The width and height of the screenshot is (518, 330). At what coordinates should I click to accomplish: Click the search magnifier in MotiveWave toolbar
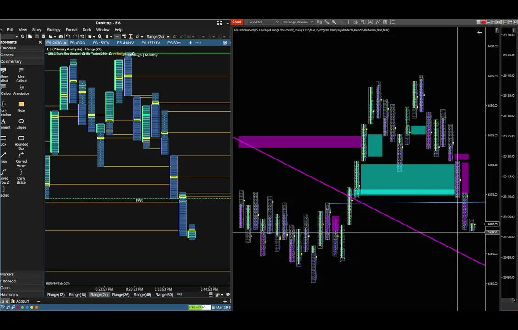coord(22,37)
